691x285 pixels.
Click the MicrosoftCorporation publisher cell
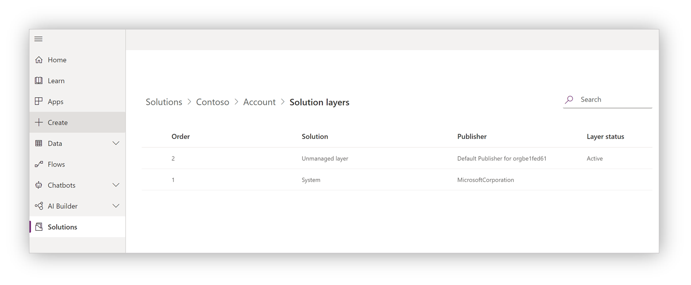[485, 180]
